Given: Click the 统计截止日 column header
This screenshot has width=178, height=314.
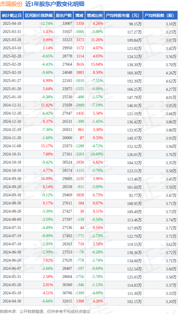Looking at the screenshot, I should click(x=12, y=15).
